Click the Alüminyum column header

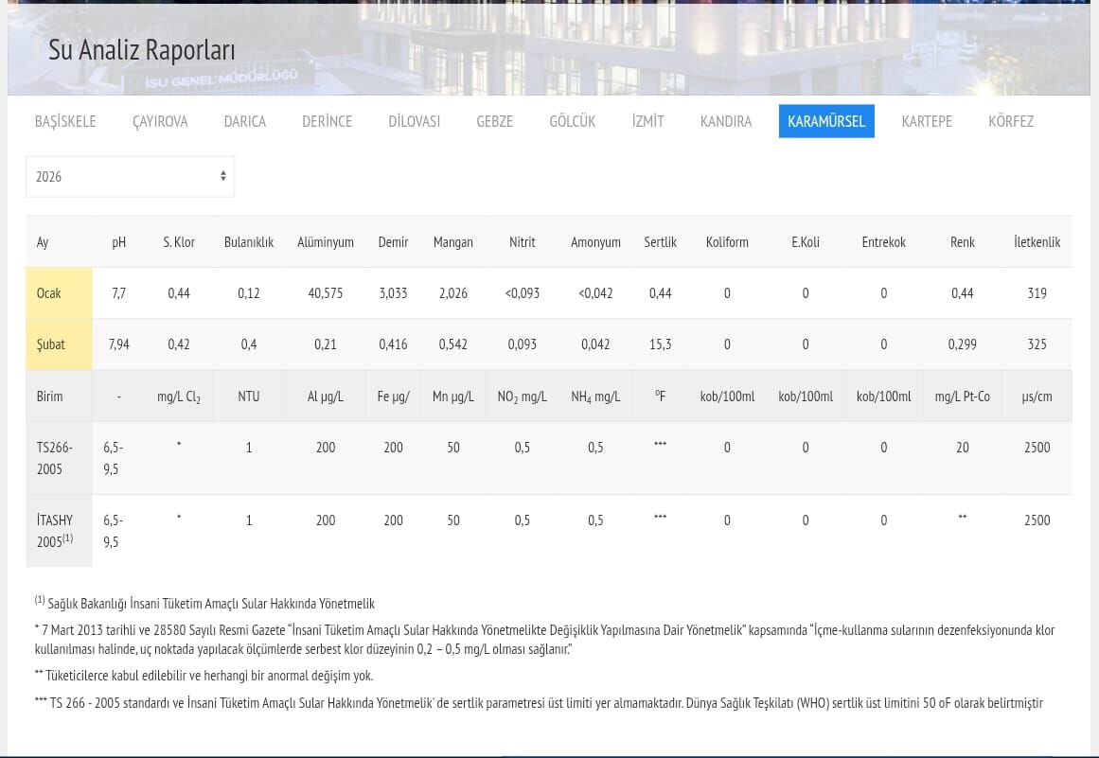325,242
